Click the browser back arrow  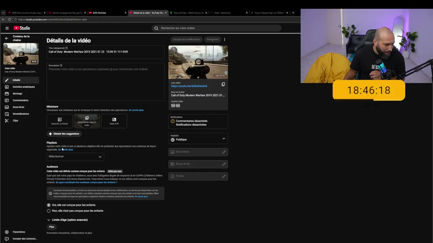pyautogui.click(x=3, y=20)
